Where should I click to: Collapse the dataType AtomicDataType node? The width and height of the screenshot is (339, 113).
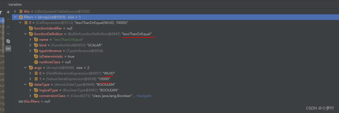pyautogui.click(x=25, y=85)
